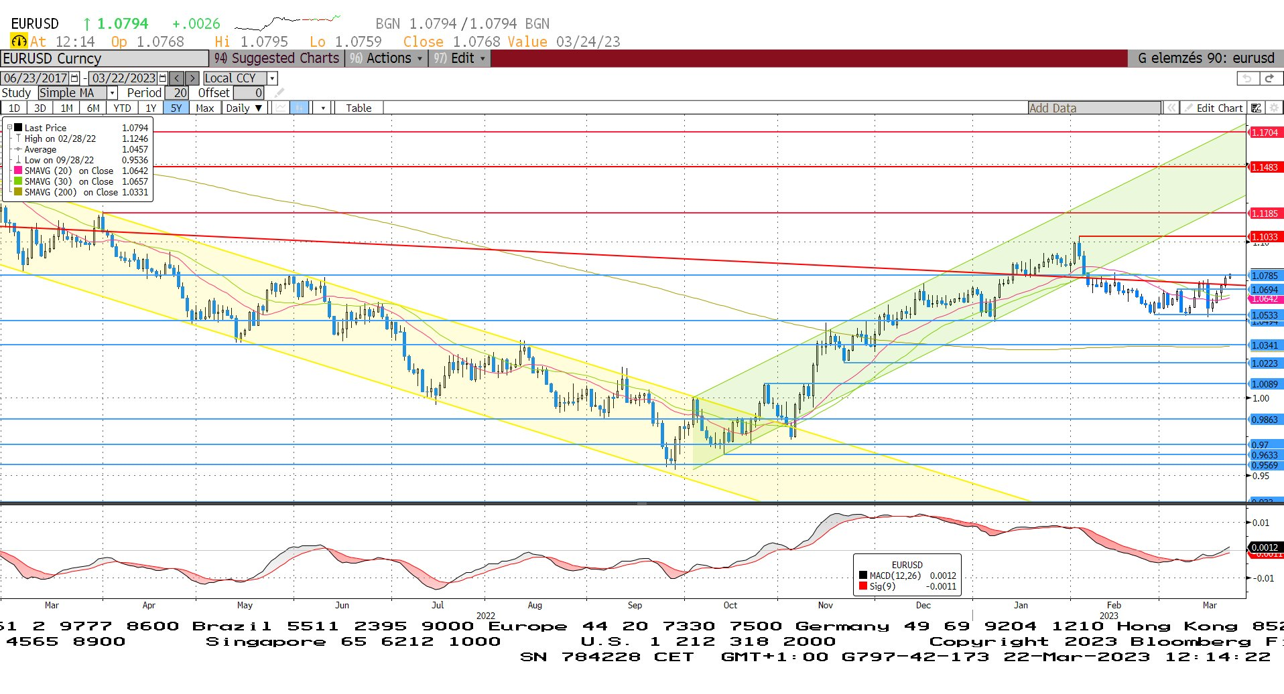This screenshot has height=694, width=1284.
Task: Click the 1.1185 red price level tag
Action: click(1266, 213)
